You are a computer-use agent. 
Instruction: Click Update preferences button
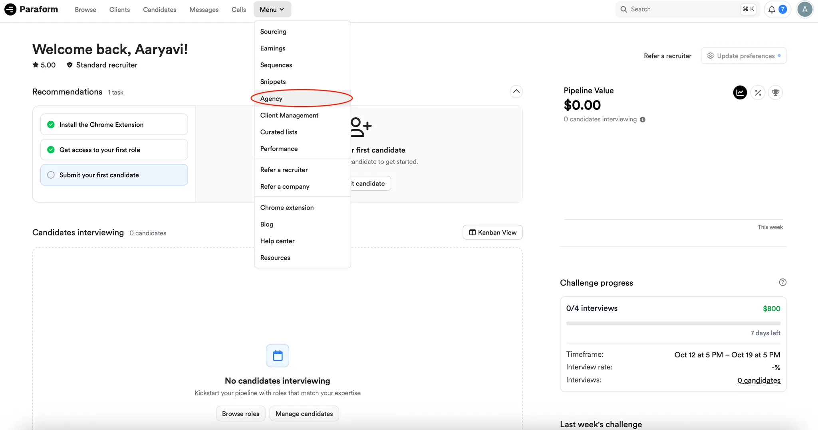(x=744, y=56)
